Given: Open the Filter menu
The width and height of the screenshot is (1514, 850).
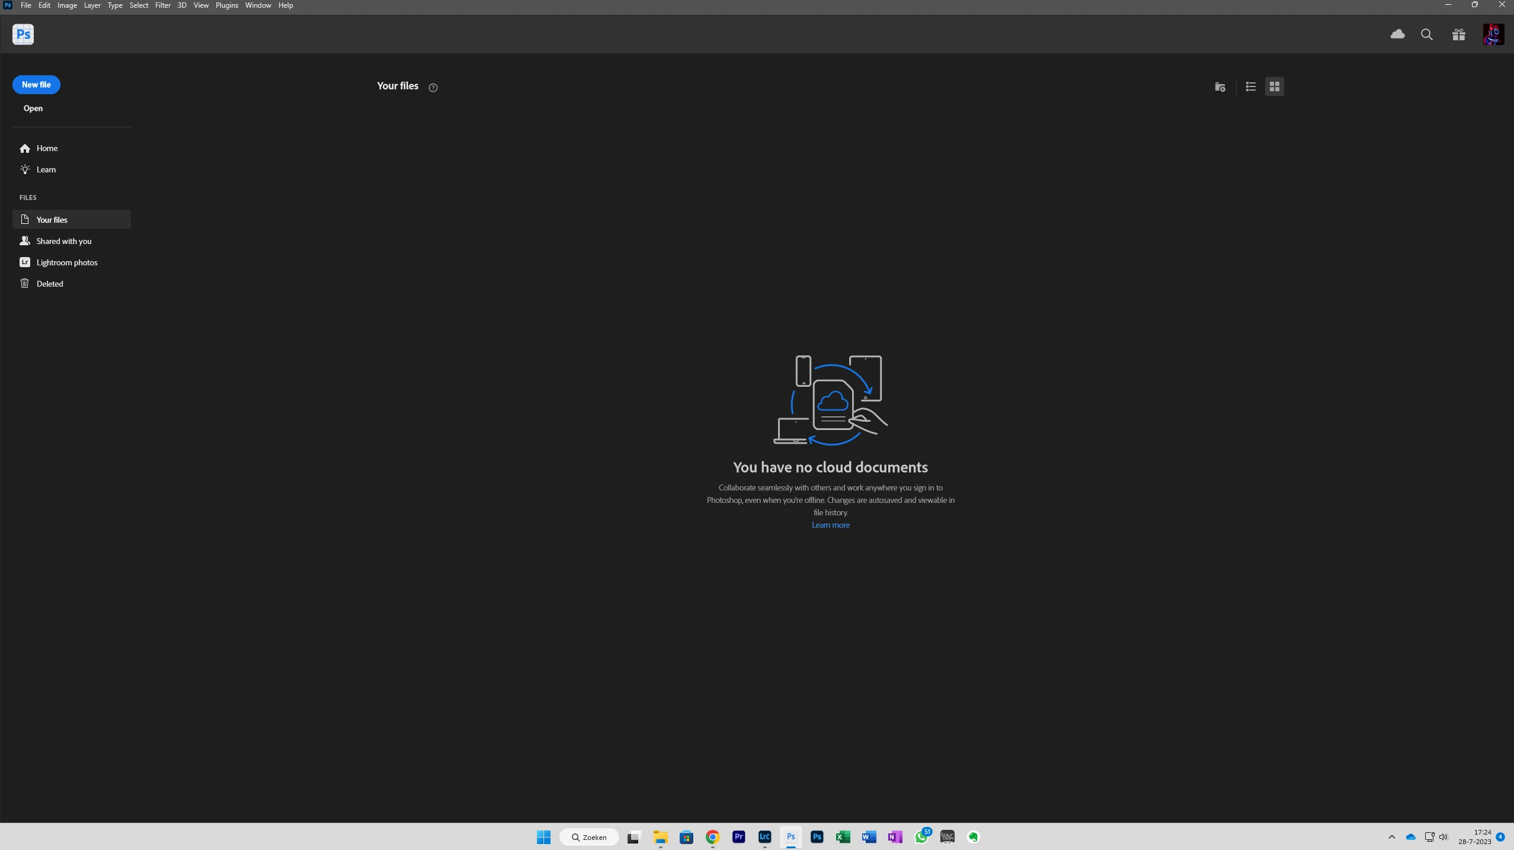Looking at the screenshot, I should [x=162, y=5].
